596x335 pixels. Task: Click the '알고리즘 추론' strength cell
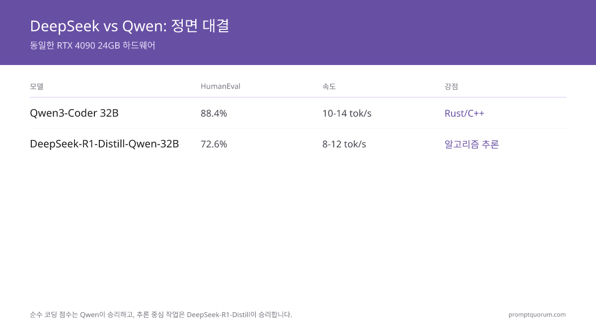(472, 144)
